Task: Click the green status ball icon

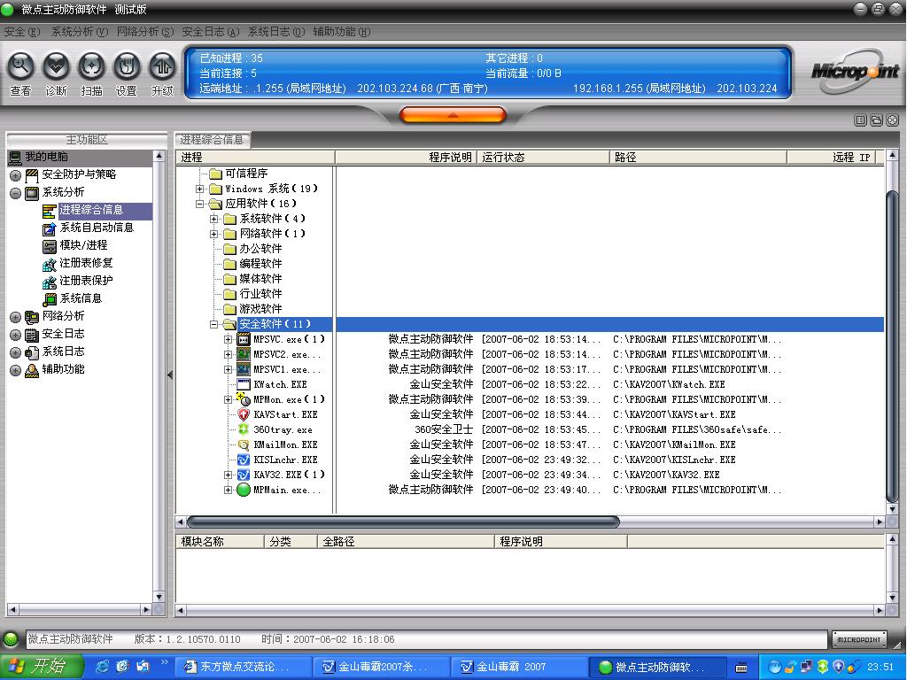Action: pos(11,639)
